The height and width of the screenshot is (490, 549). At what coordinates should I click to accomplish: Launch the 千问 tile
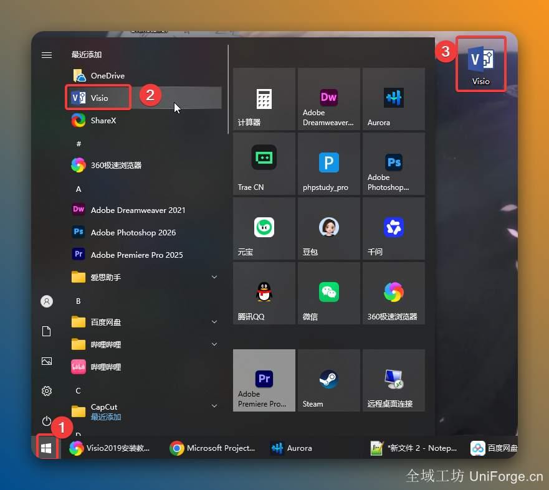[394, 229]
